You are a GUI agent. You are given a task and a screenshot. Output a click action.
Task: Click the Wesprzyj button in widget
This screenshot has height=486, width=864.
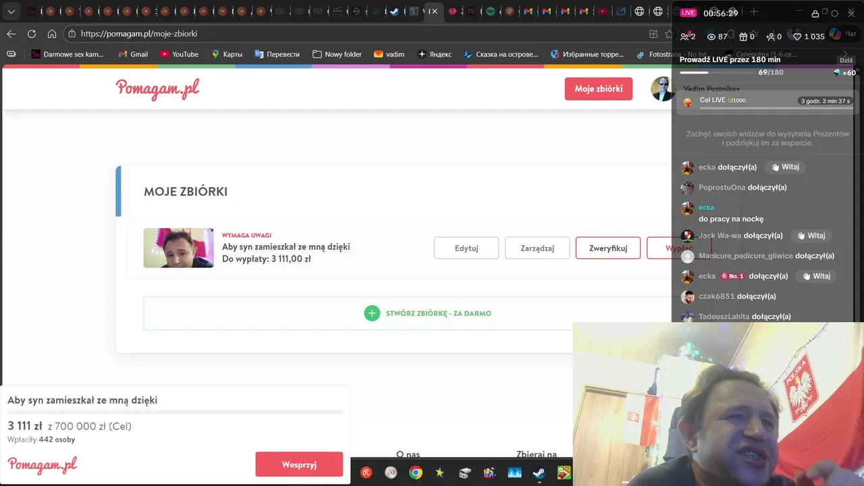(x=299, y=464)
